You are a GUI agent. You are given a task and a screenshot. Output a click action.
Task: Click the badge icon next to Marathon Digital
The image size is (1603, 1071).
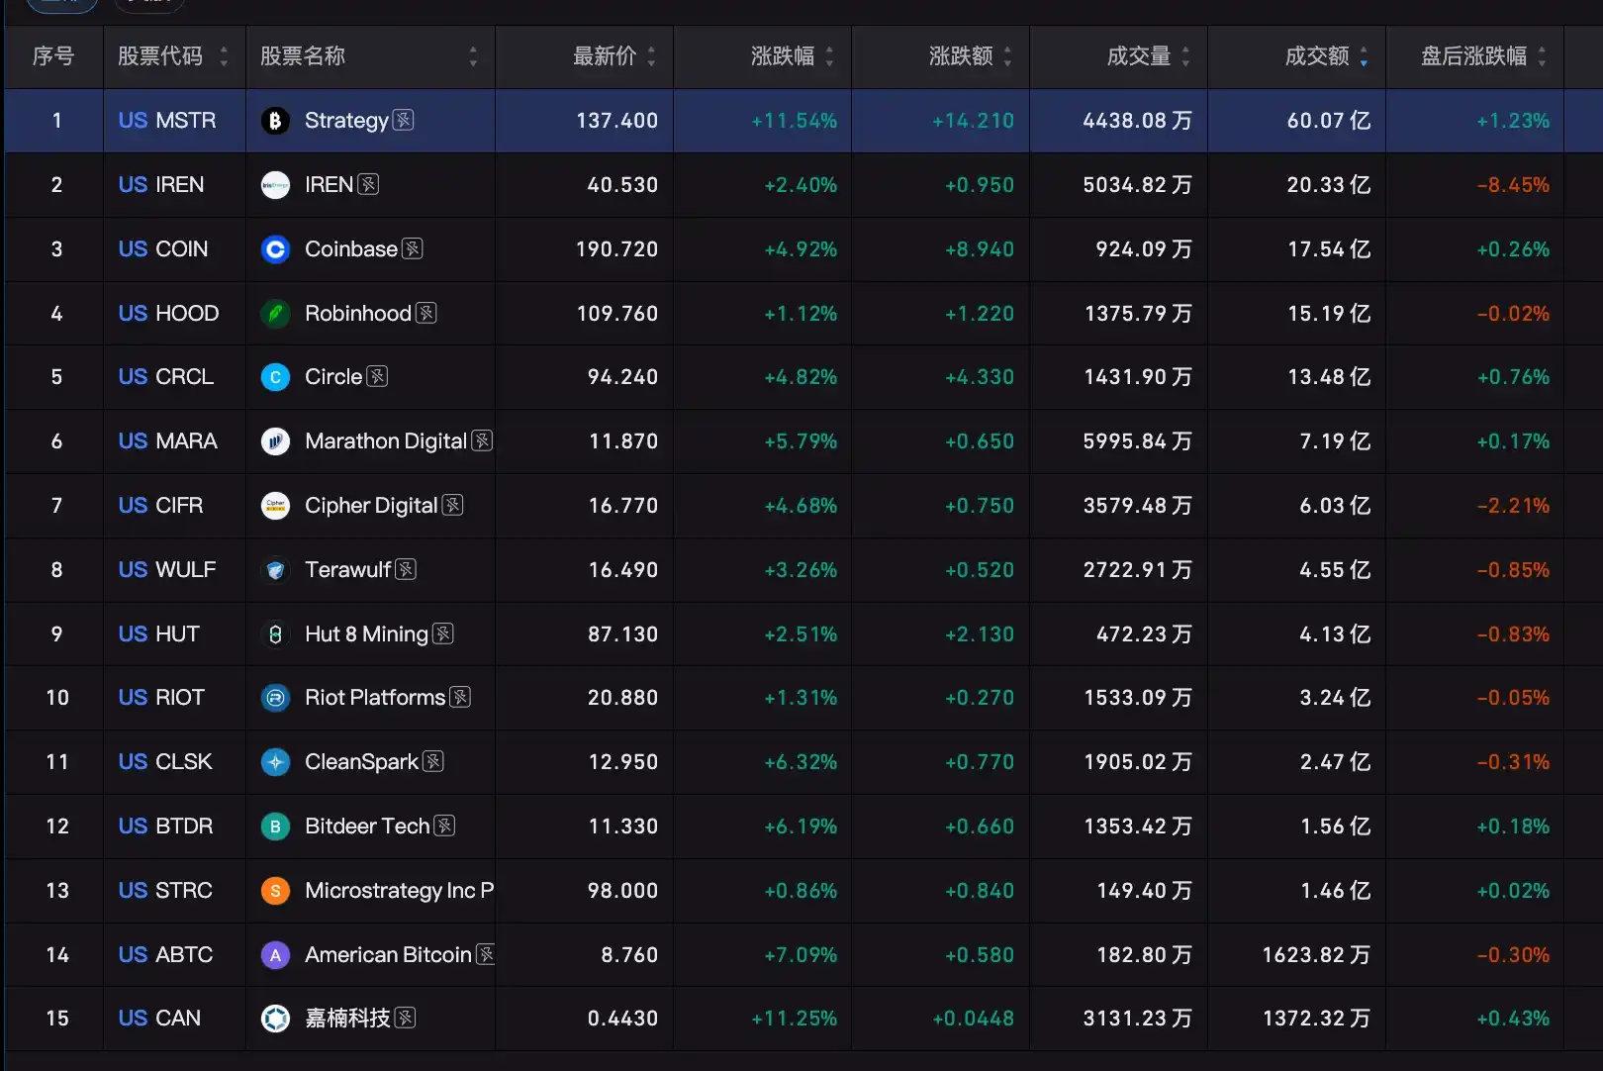point(482,440)
